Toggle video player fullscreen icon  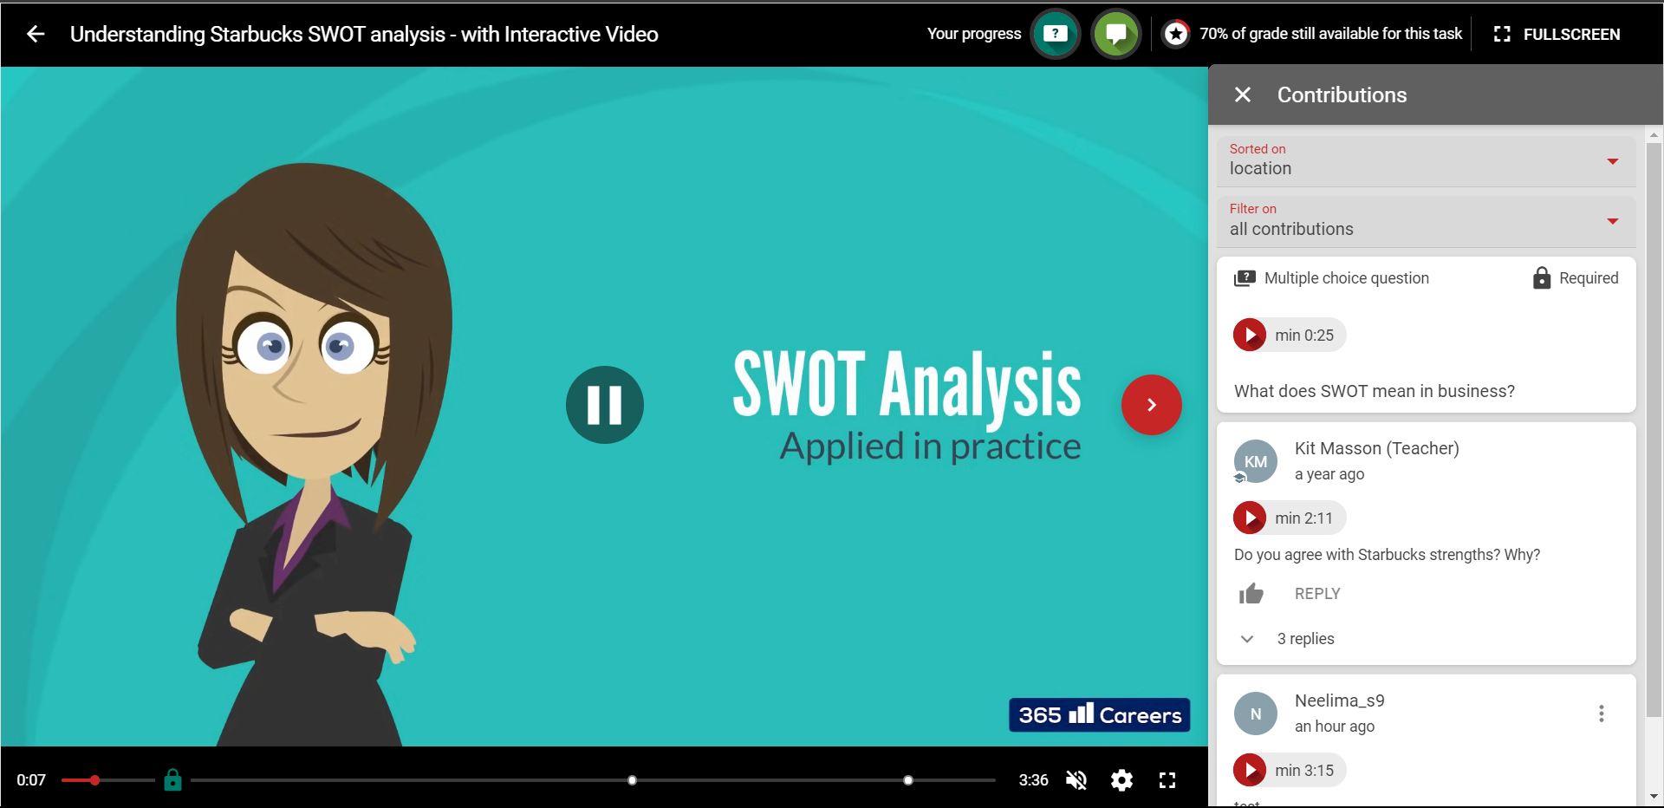1167,780
